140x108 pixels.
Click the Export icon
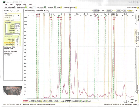34,7
